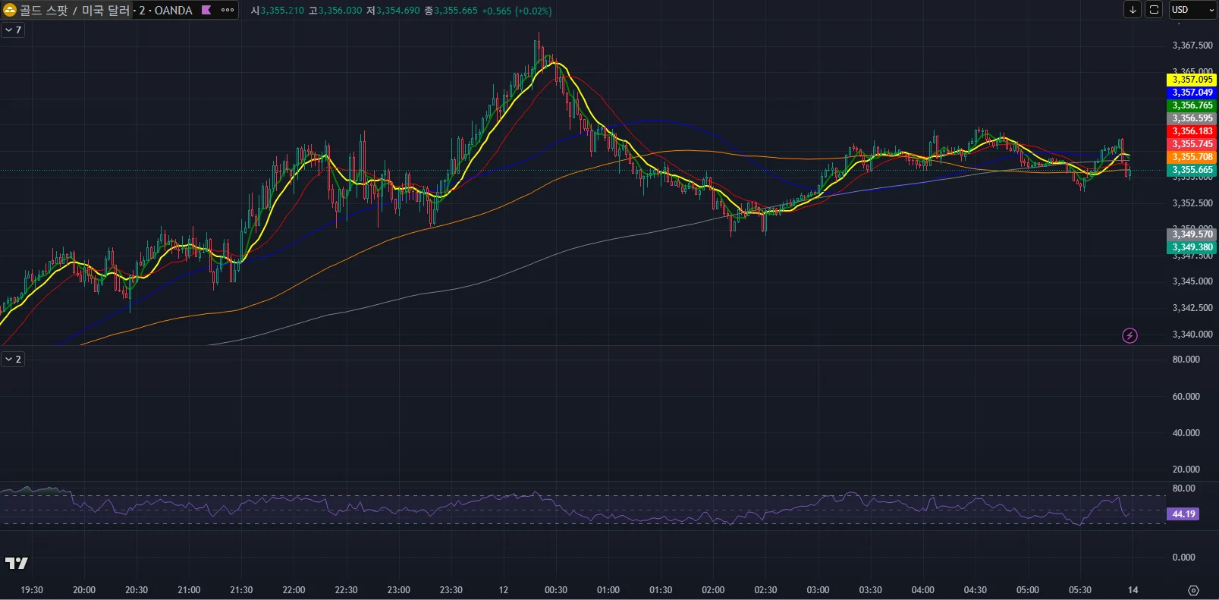1219x600 pixels.
Task: Click the +0.565 (+0.02%) change value
Action: pos(517,11)
